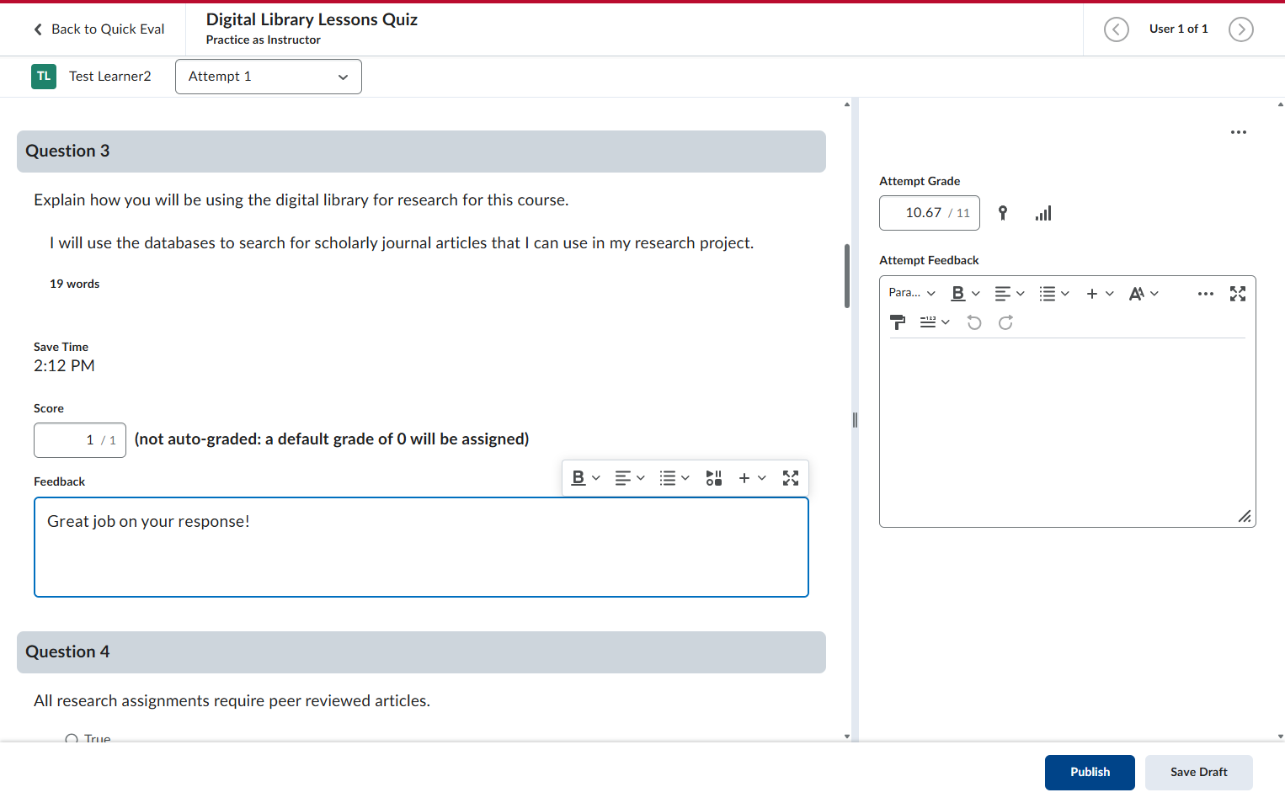
Task: Click into the Attempt Feedback text area
Action: tap(1067, 432)
